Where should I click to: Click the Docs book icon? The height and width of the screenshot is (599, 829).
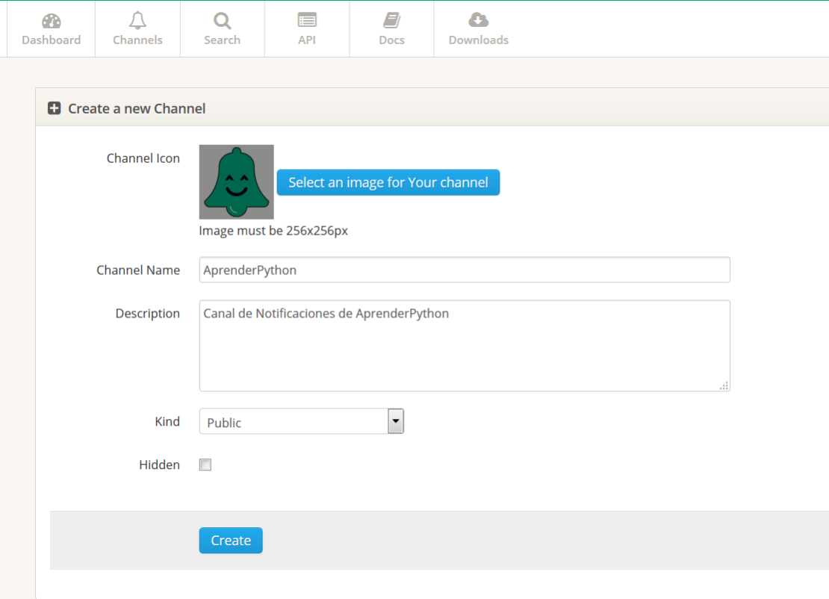click(392, 21)
